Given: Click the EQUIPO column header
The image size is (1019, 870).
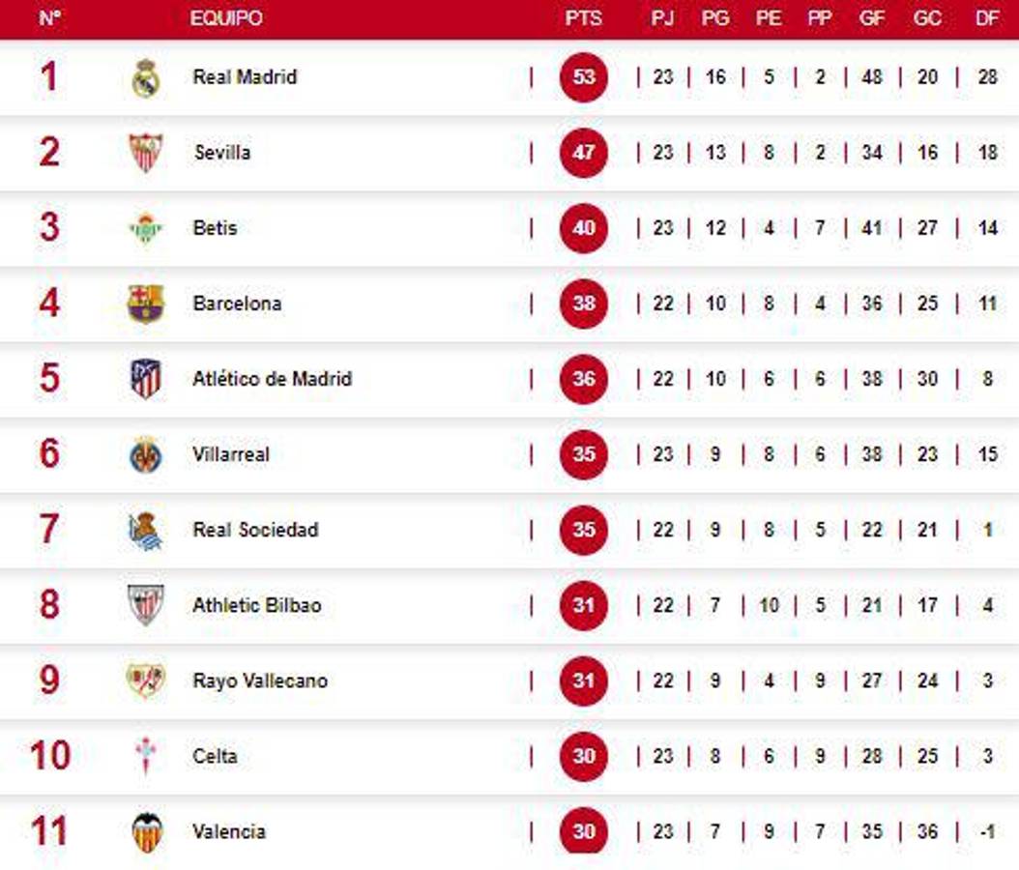Looking at the screenshot, I should point(226,18).
